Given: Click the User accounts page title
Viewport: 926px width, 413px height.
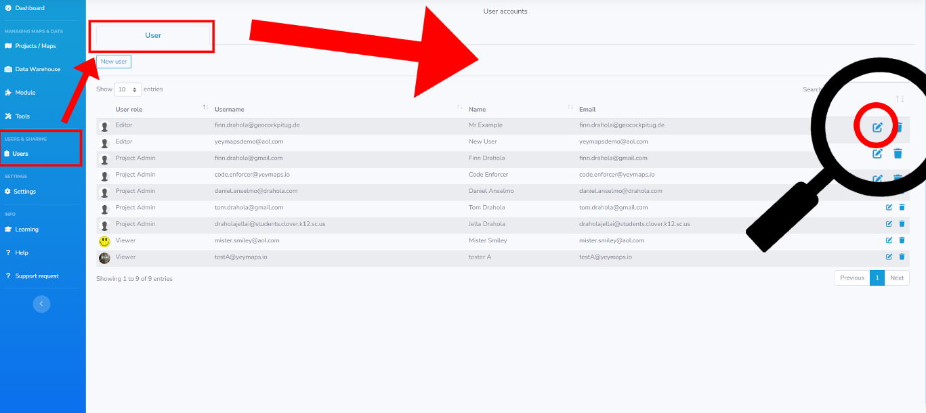Looking at the screenshot, I should [x=505, y=12].
